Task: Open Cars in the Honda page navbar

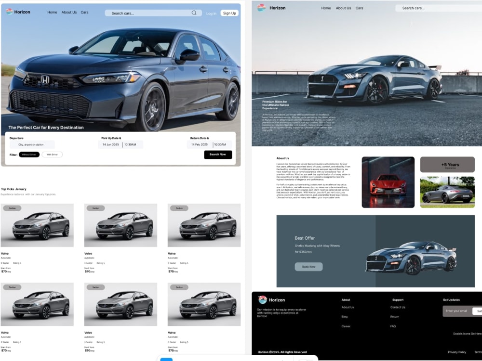Action: [84, 13]
